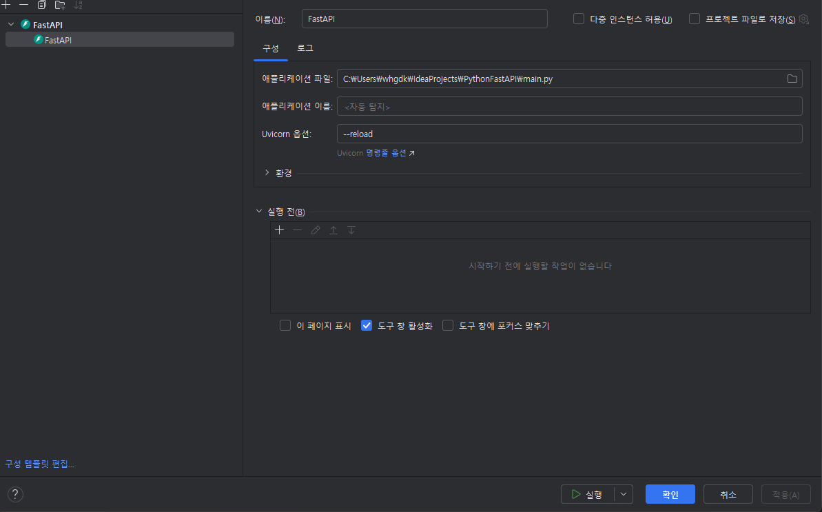The width and height of the screenshot is (822, 512).
Task: Select the FastAPI child configuration in the tree
Action: (x=119, y=40)
